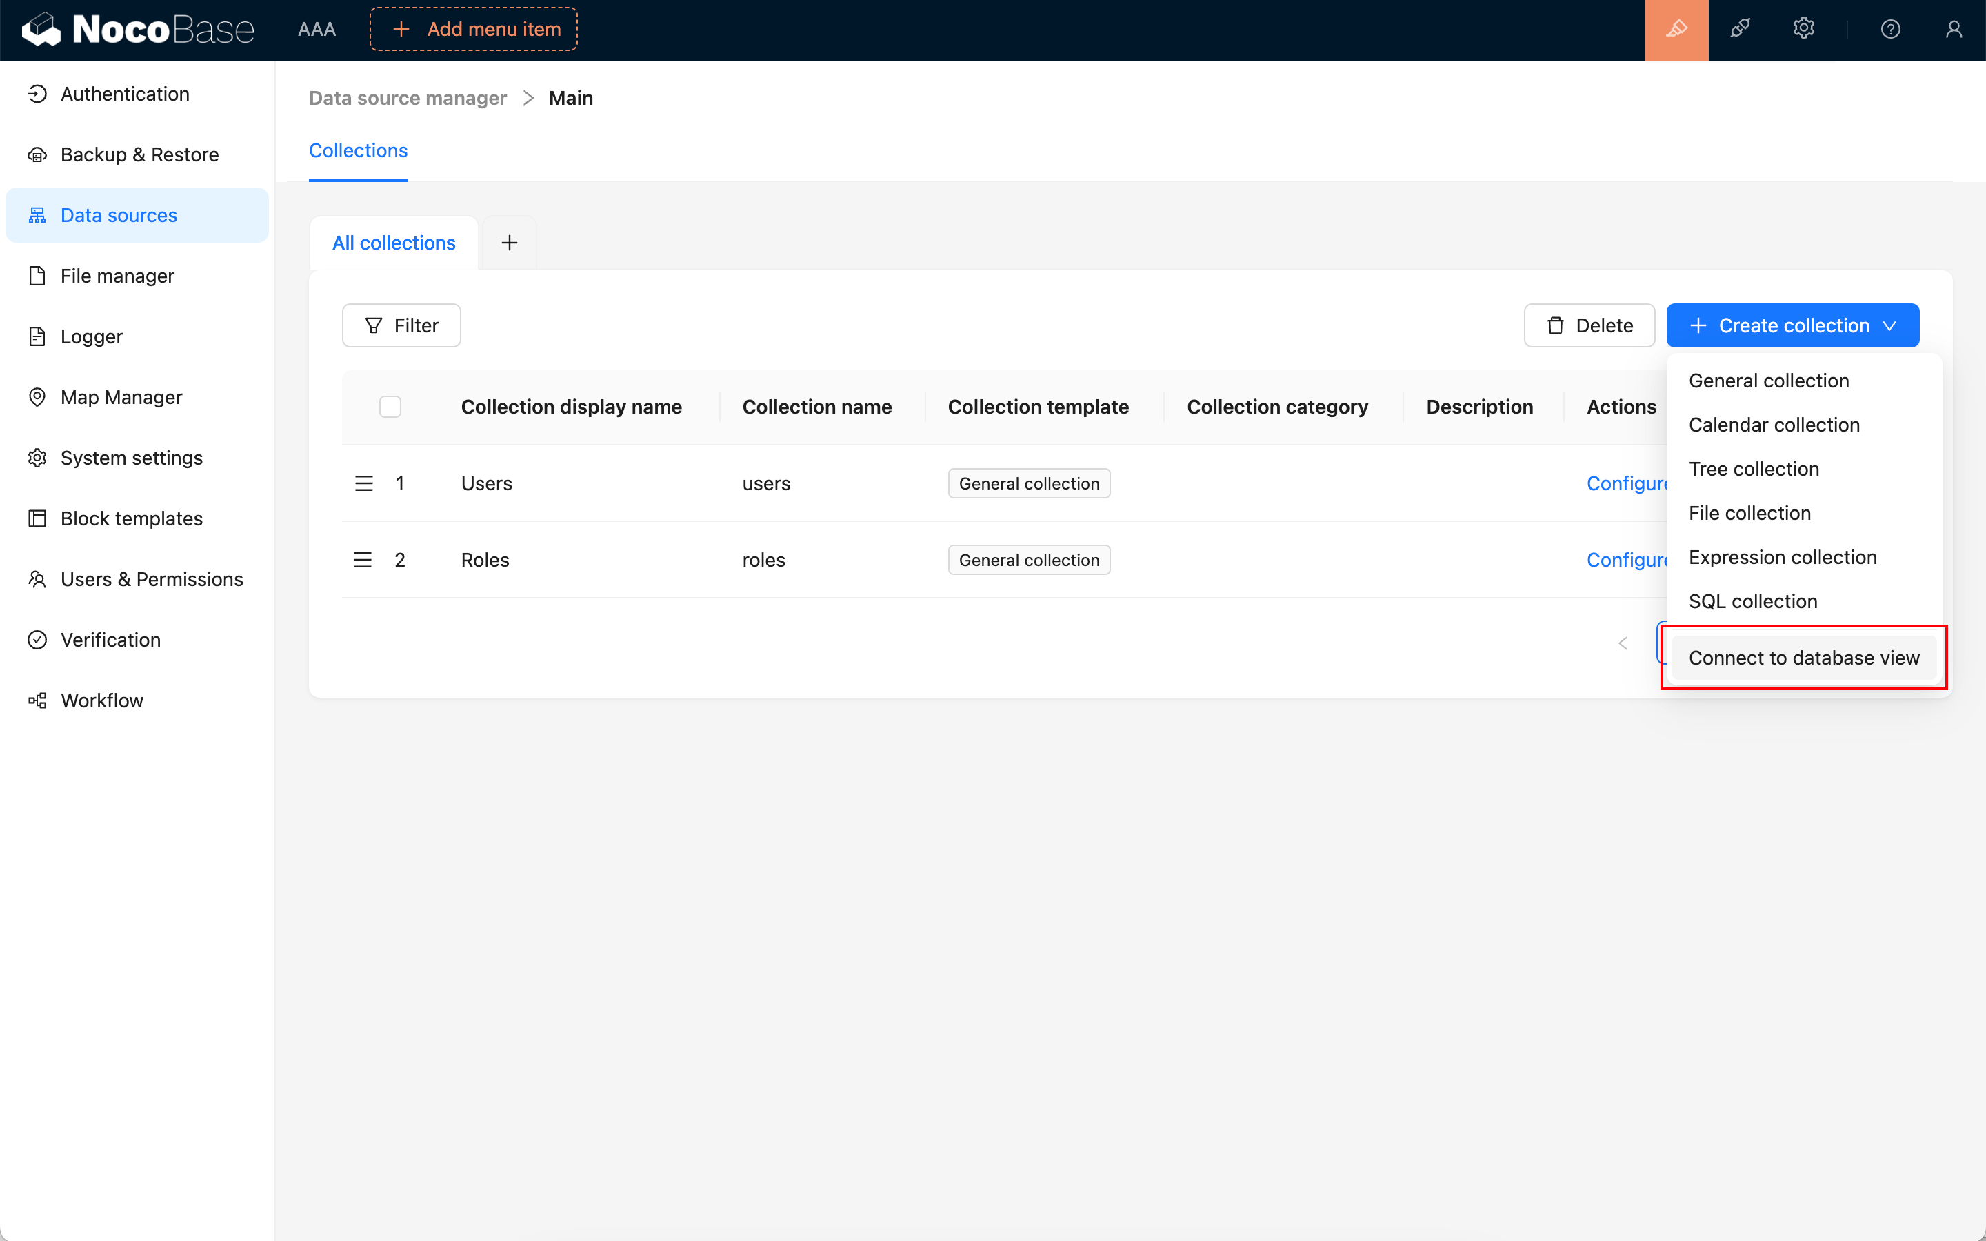Click the Filter button
Viewport: 1986px width, 1241px height.
401,326
